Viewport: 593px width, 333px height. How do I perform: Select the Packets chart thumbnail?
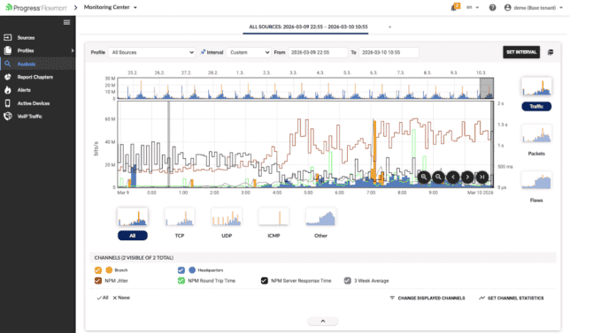click(536, 133)
